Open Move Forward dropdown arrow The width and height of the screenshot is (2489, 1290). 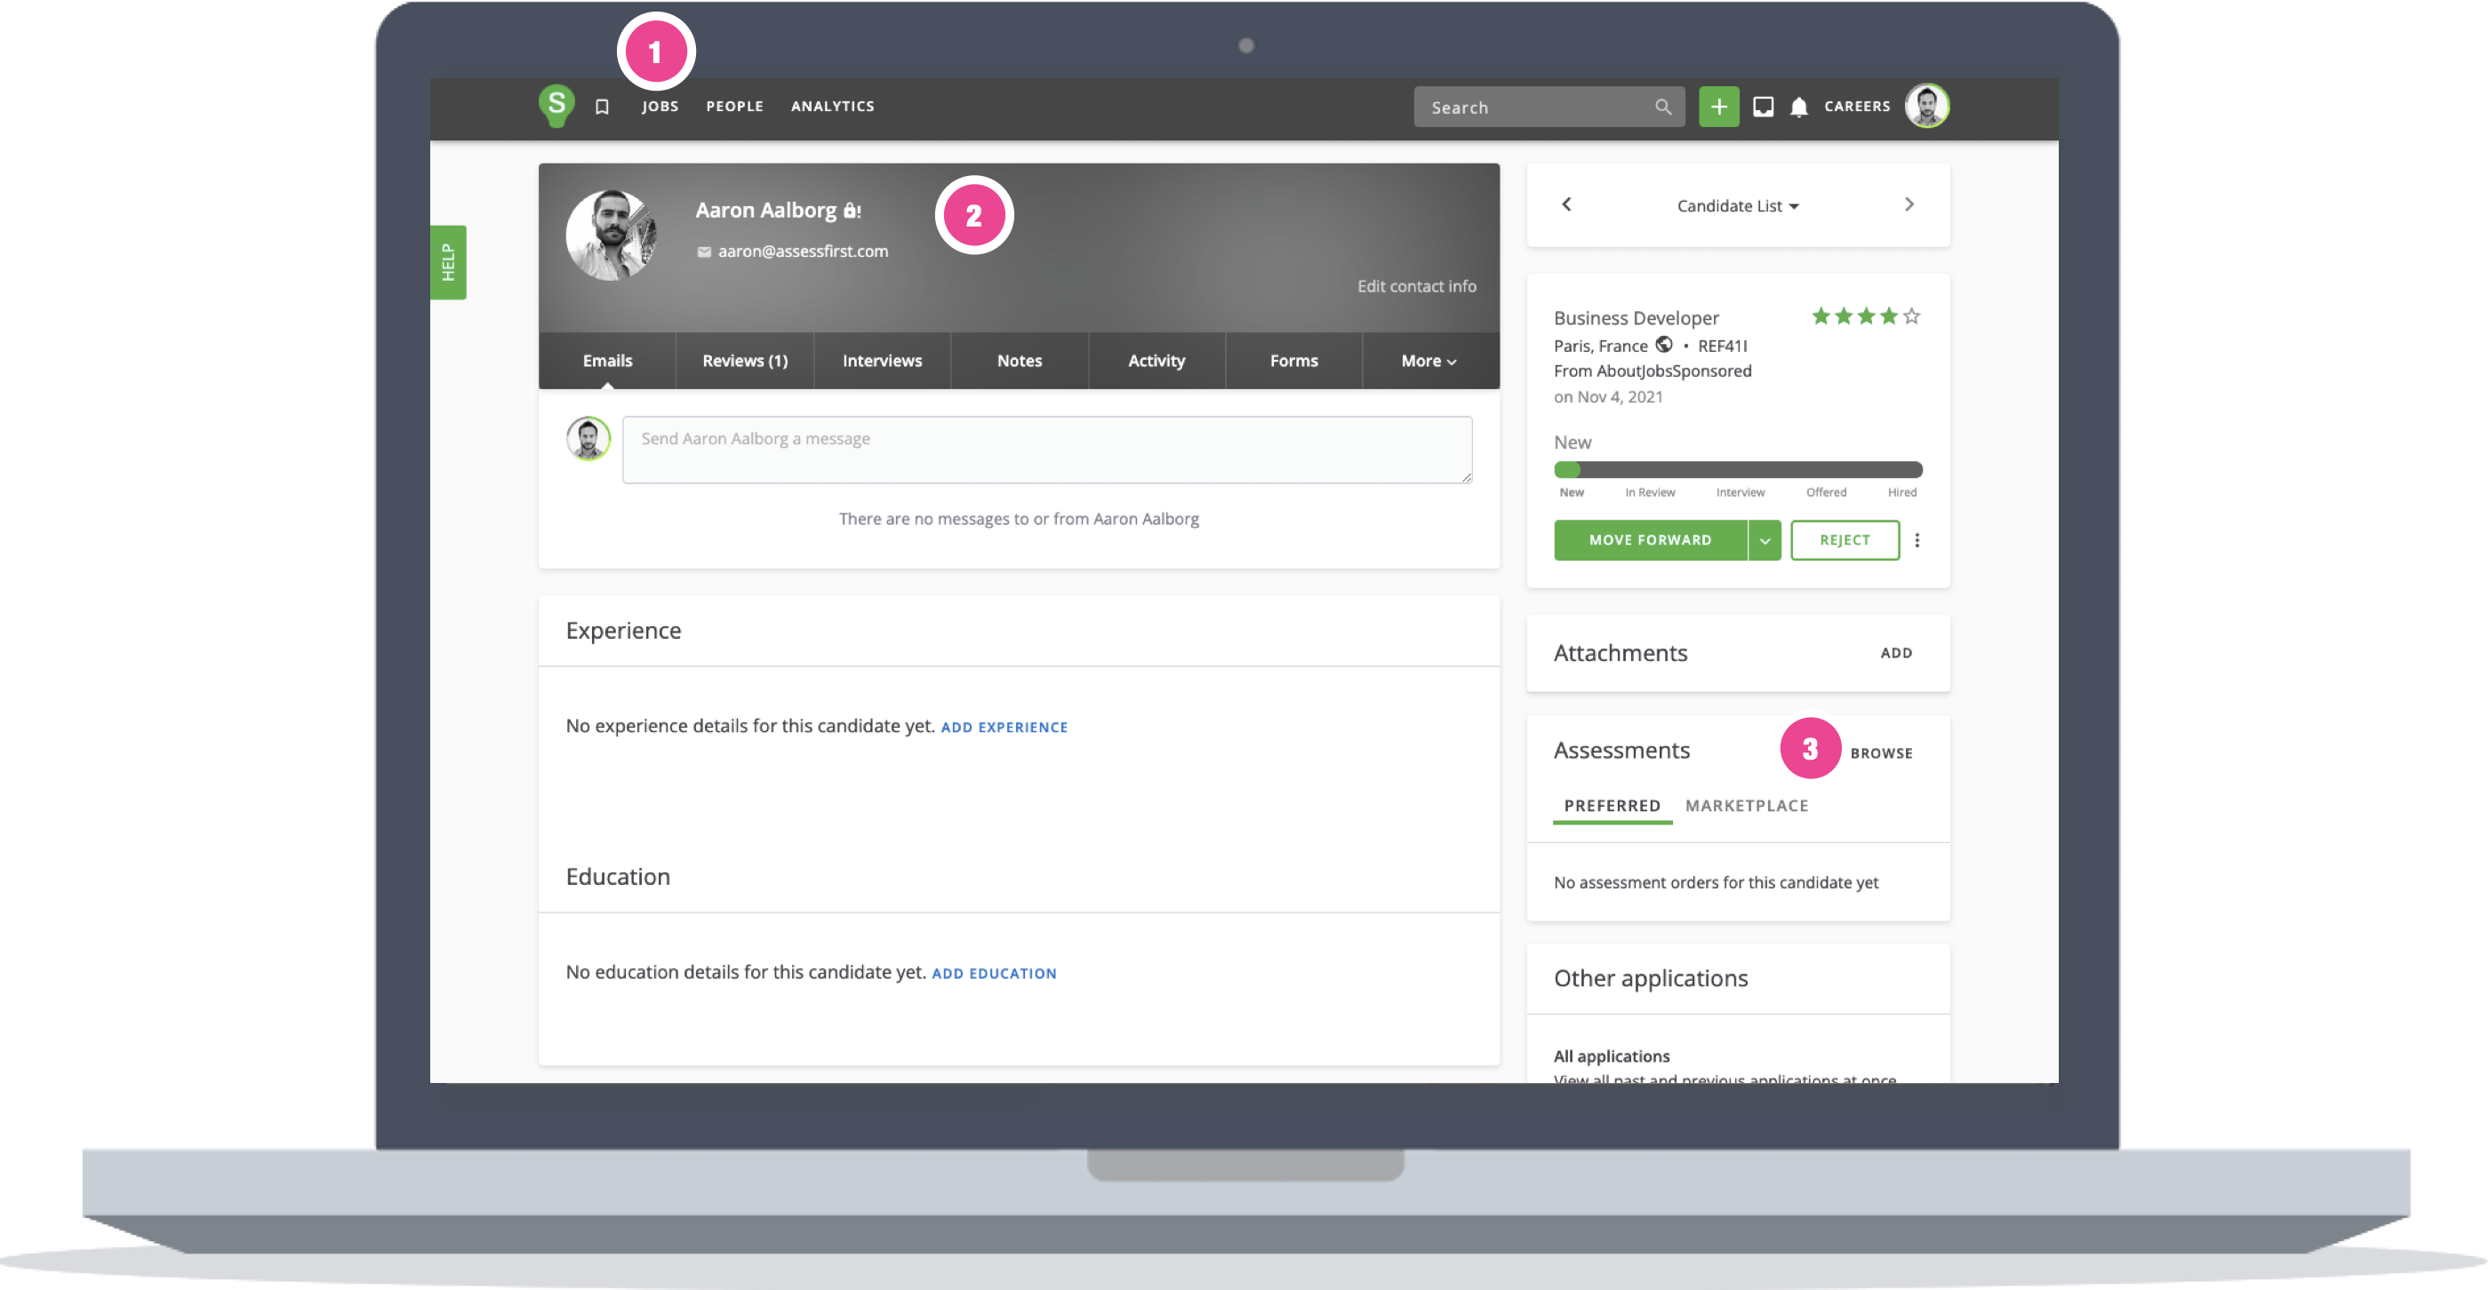1765,541
